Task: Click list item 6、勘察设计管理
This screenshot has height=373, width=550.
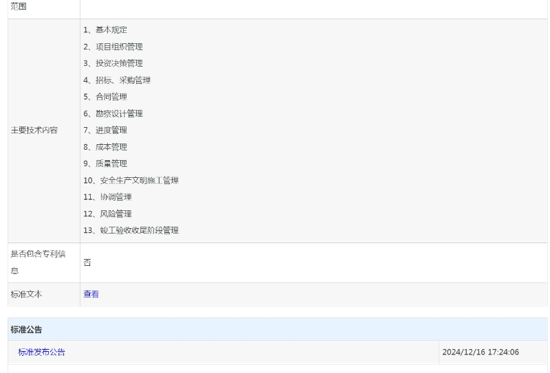Action: [113, 113]
